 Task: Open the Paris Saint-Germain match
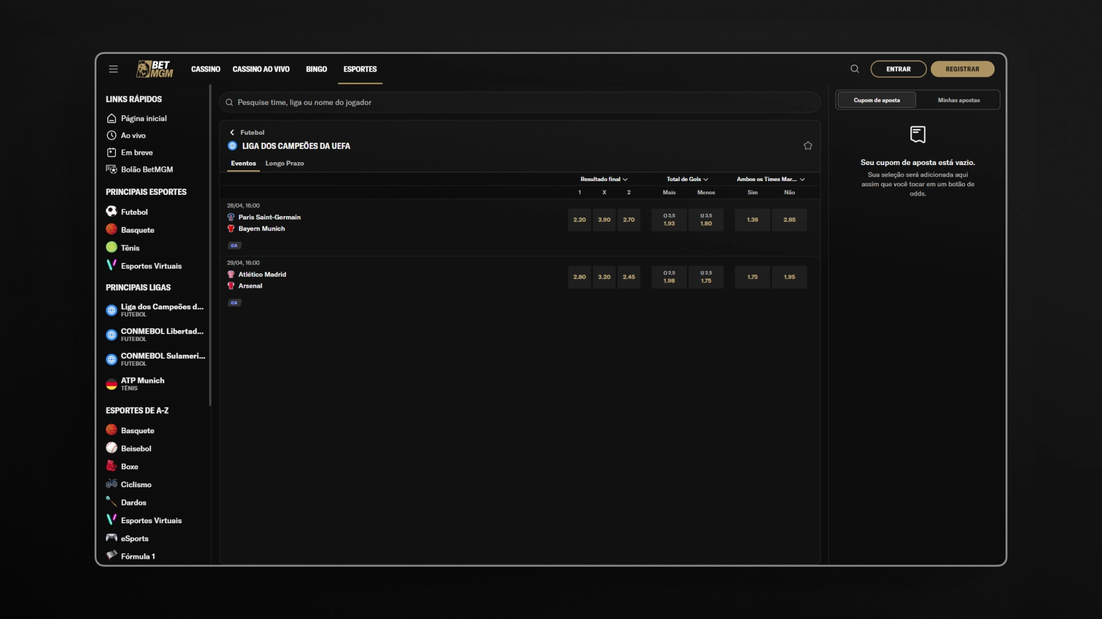pos(270,217)
